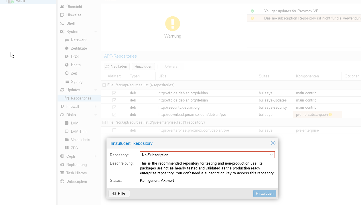This screenshot has height=205, width=361.
Task: Toggle checkbox for download.proxmox.com row
Action: (114, 114)
